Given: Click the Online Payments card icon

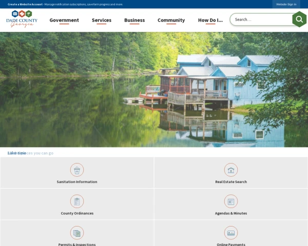Looking at the screenshot, I should pyautogui.click(x=231, y=233).
